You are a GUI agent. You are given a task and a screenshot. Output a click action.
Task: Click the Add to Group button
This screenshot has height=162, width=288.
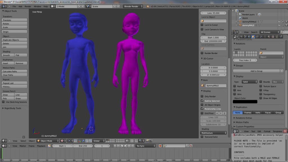click(257, 70)
